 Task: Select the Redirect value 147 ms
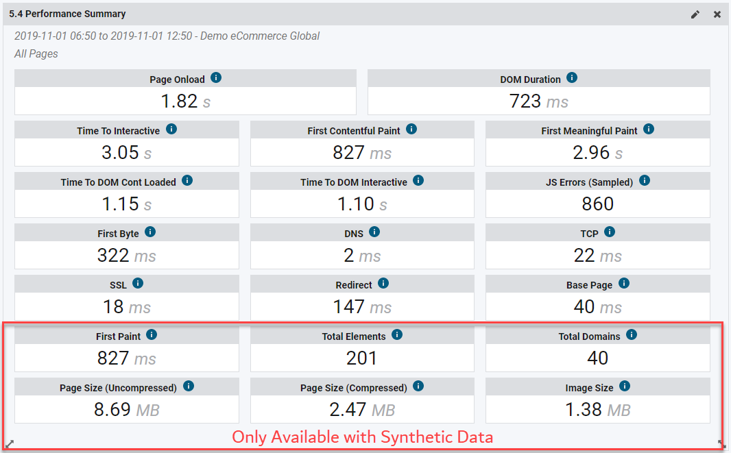(362, 306)
